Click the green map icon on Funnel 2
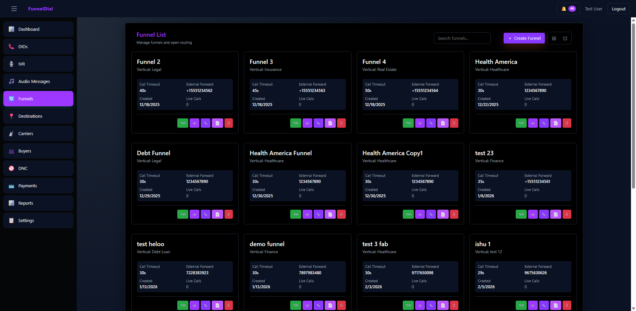 183,123
